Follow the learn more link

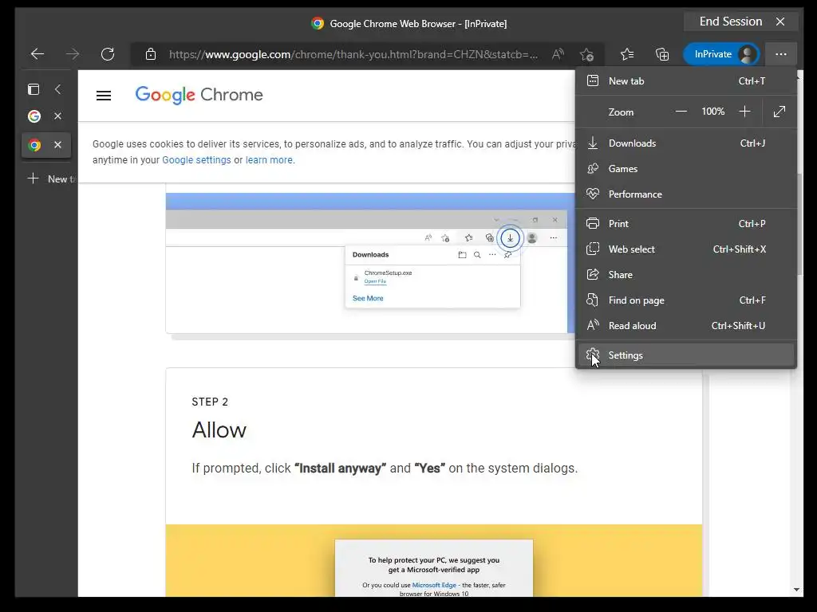[269, 159]
